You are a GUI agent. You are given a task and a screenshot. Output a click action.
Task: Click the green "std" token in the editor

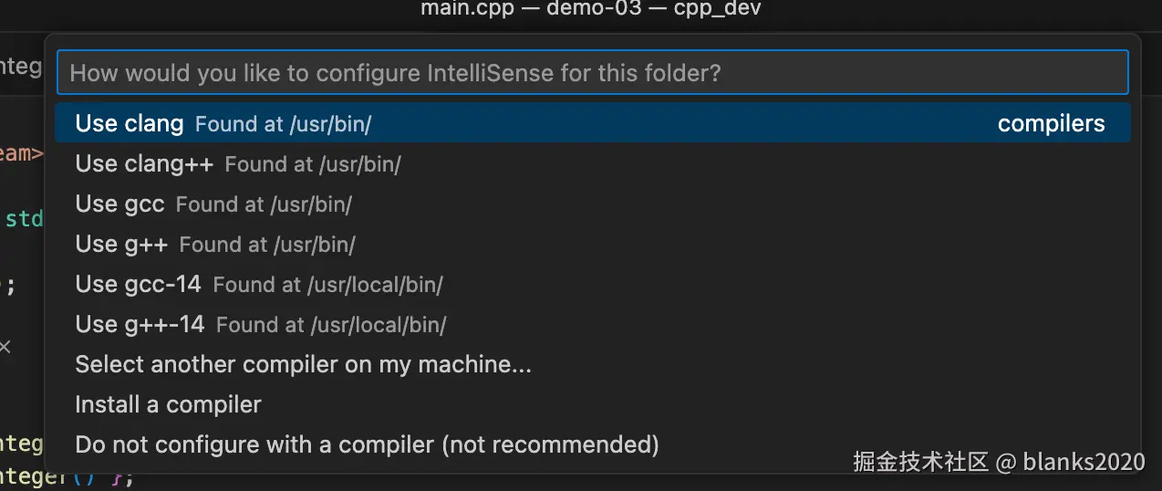25,220
